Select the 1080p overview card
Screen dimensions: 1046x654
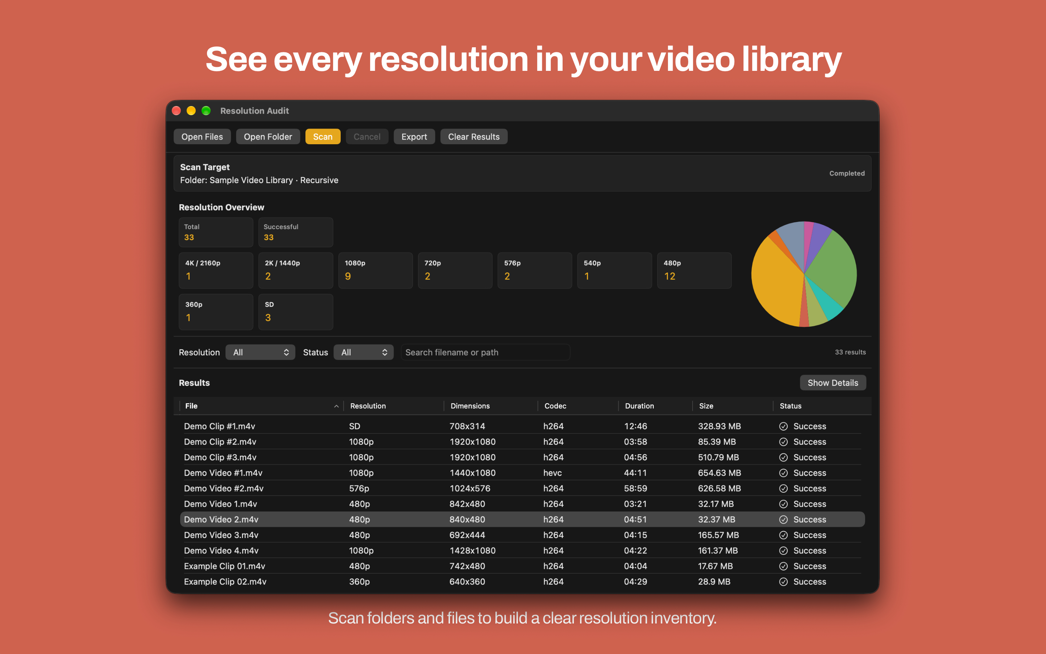pyautogui.click(x=375, y=270)
